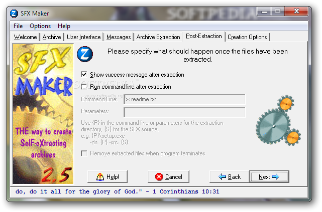The image size is (322, 212).
Task: Switch to the Creation Options tab
Action: pyautogui.click(x=247, y=37)
